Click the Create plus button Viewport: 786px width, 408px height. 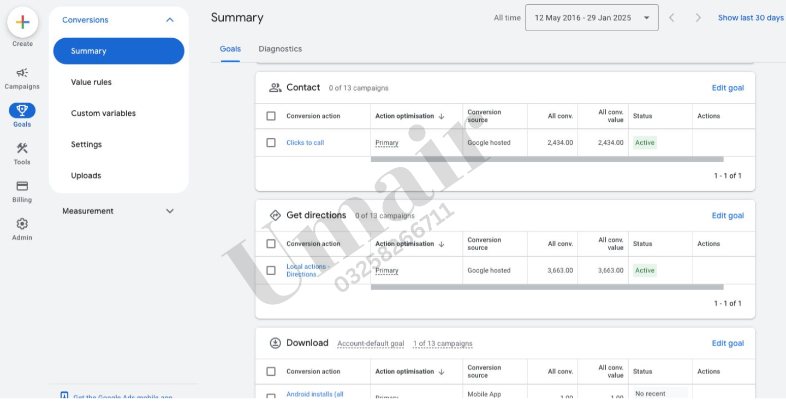22,22
